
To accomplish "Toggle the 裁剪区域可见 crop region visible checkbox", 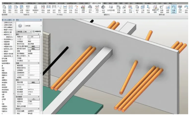I will pyautogui.click(x=29, y=68).
